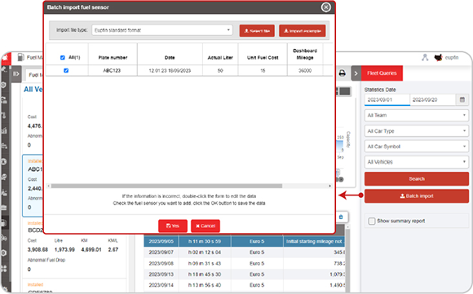Click the Search button in Fleet Queries
Image resolution: width=473 pixels, height=294 pixels.
(x=417, y=179)
